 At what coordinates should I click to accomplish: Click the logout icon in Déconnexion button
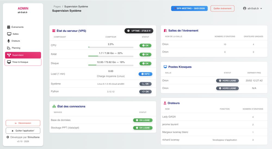pos(16,123)
